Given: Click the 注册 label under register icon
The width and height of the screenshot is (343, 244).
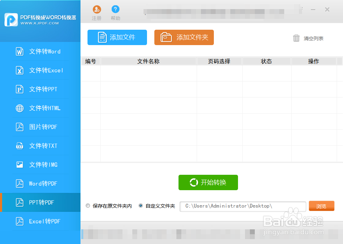Looking at the screenshot, I should click(x=97, y=18).
